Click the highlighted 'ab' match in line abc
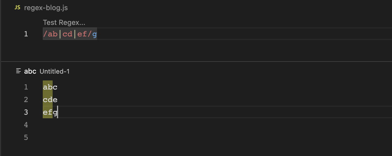 (48, 87)
